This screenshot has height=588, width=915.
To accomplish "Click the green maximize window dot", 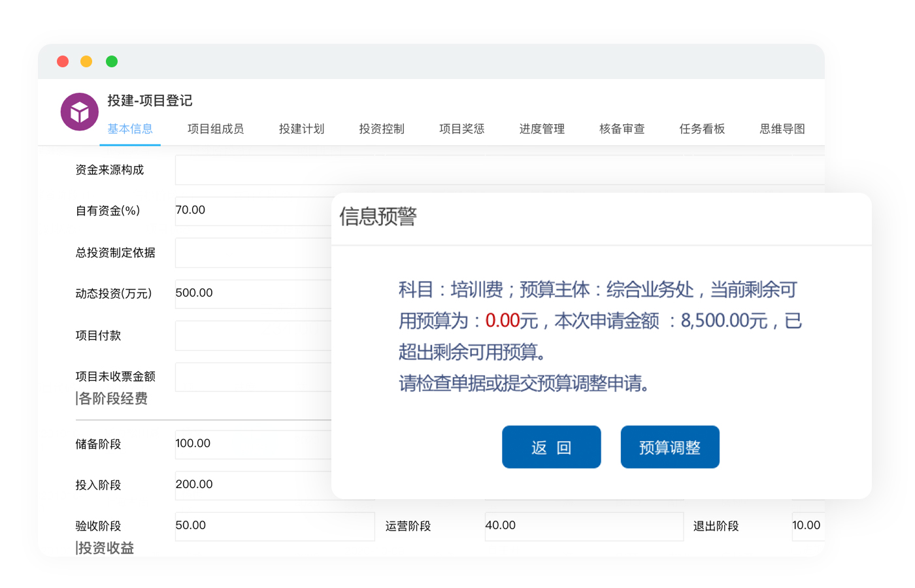I will tap(112, 61).
